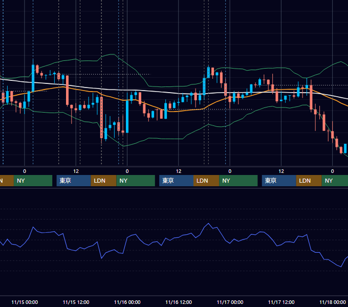Click the 11/16 12:00 date label

[x=179, y=302]
